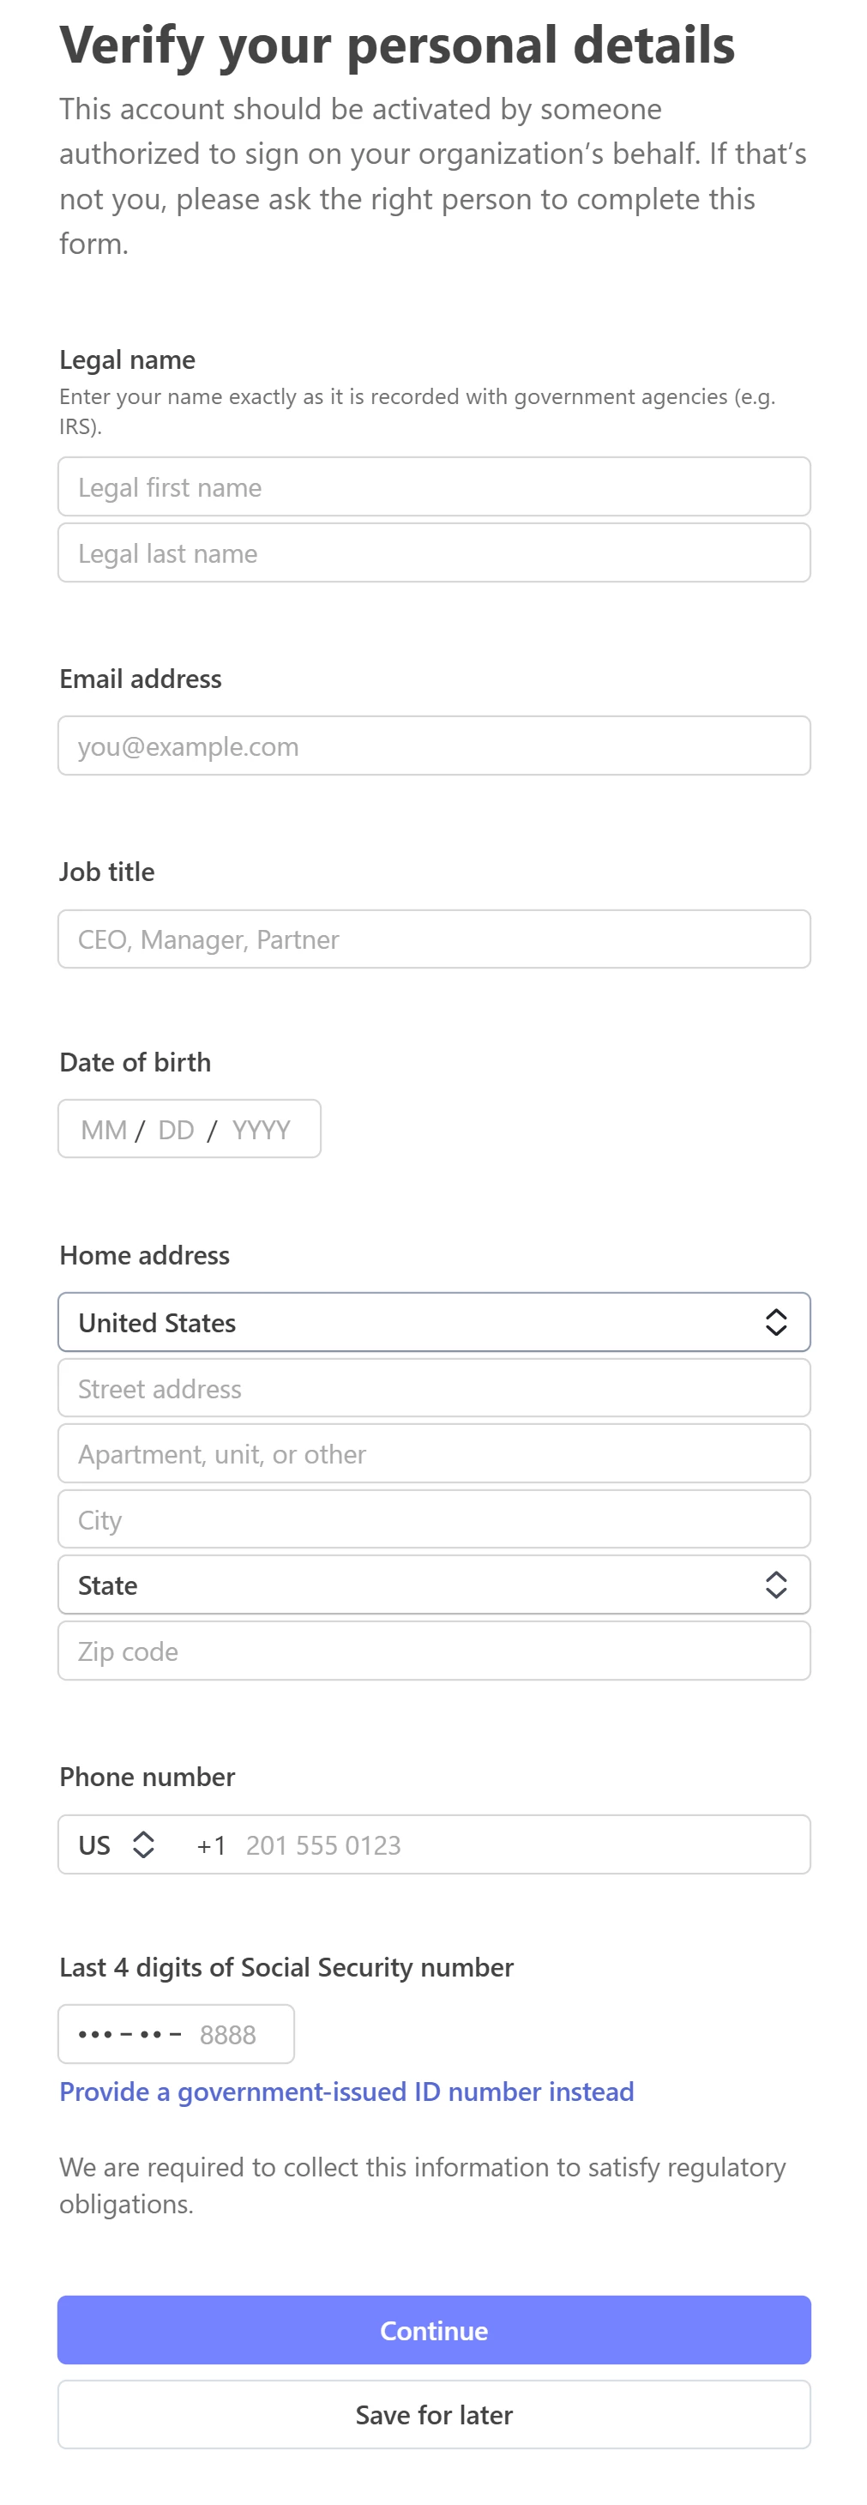Select the Zip code field
The height and width of the screenshot is (2505, 867).
(434, 1651)
